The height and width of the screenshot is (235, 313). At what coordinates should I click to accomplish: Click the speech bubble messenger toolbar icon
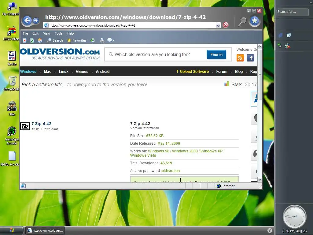point(110,40)
